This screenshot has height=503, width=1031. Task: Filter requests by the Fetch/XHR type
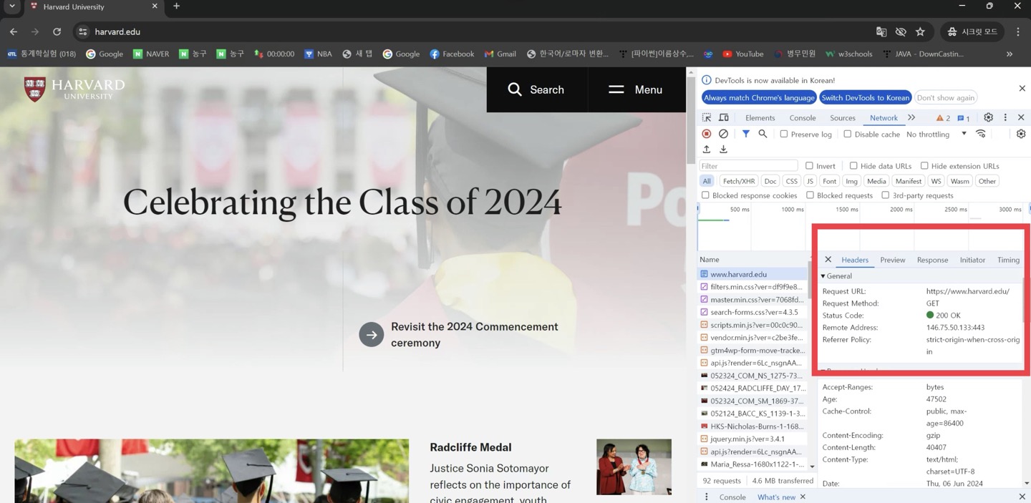[738, 181]
